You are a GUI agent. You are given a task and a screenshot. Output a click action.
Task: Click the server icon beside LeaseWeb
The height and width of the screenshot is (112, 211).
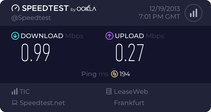pyautogui.click(x=109, y=92)
